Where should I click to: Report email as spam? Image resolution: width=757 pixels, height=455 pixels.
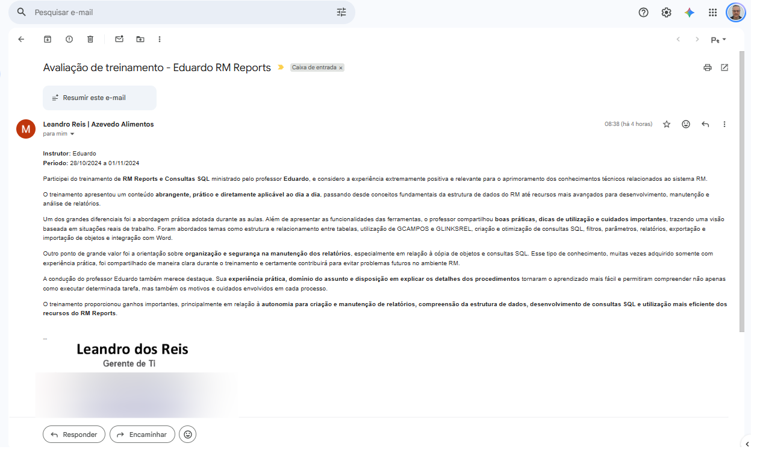point(69,39)
